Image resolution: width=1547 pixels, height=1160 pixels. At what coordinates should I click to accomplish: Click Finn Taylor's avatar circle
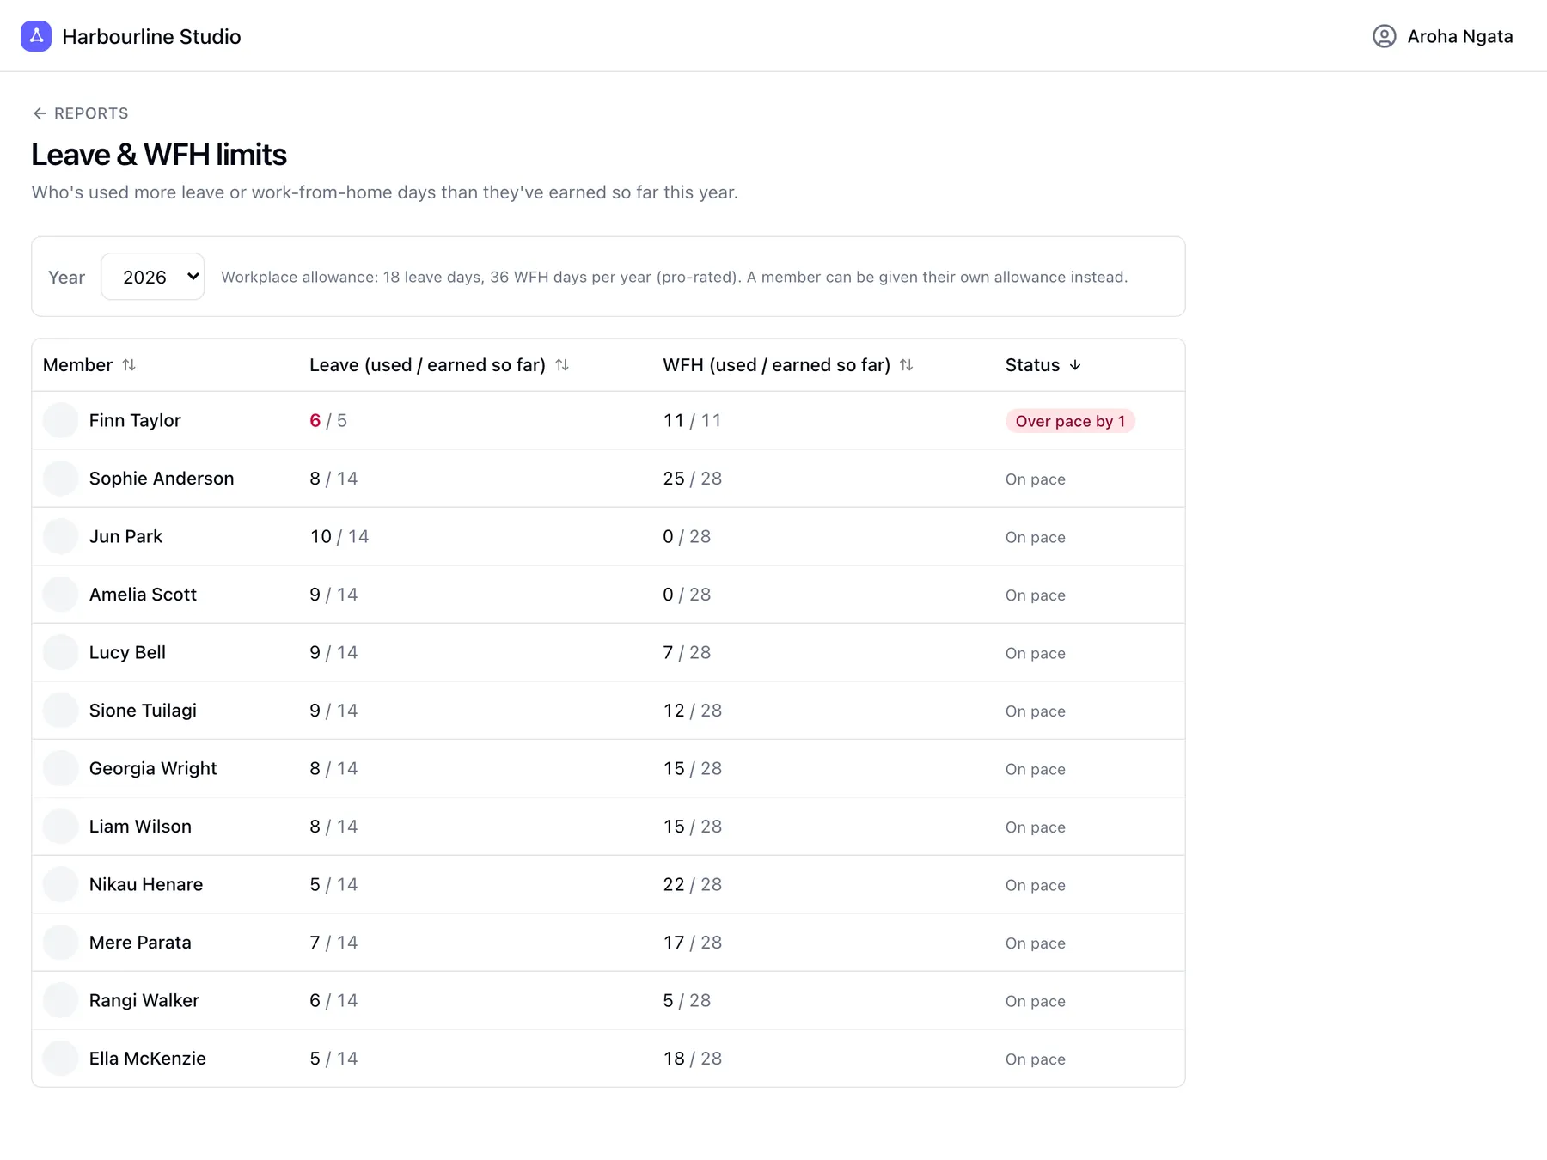tap(61, 420)
